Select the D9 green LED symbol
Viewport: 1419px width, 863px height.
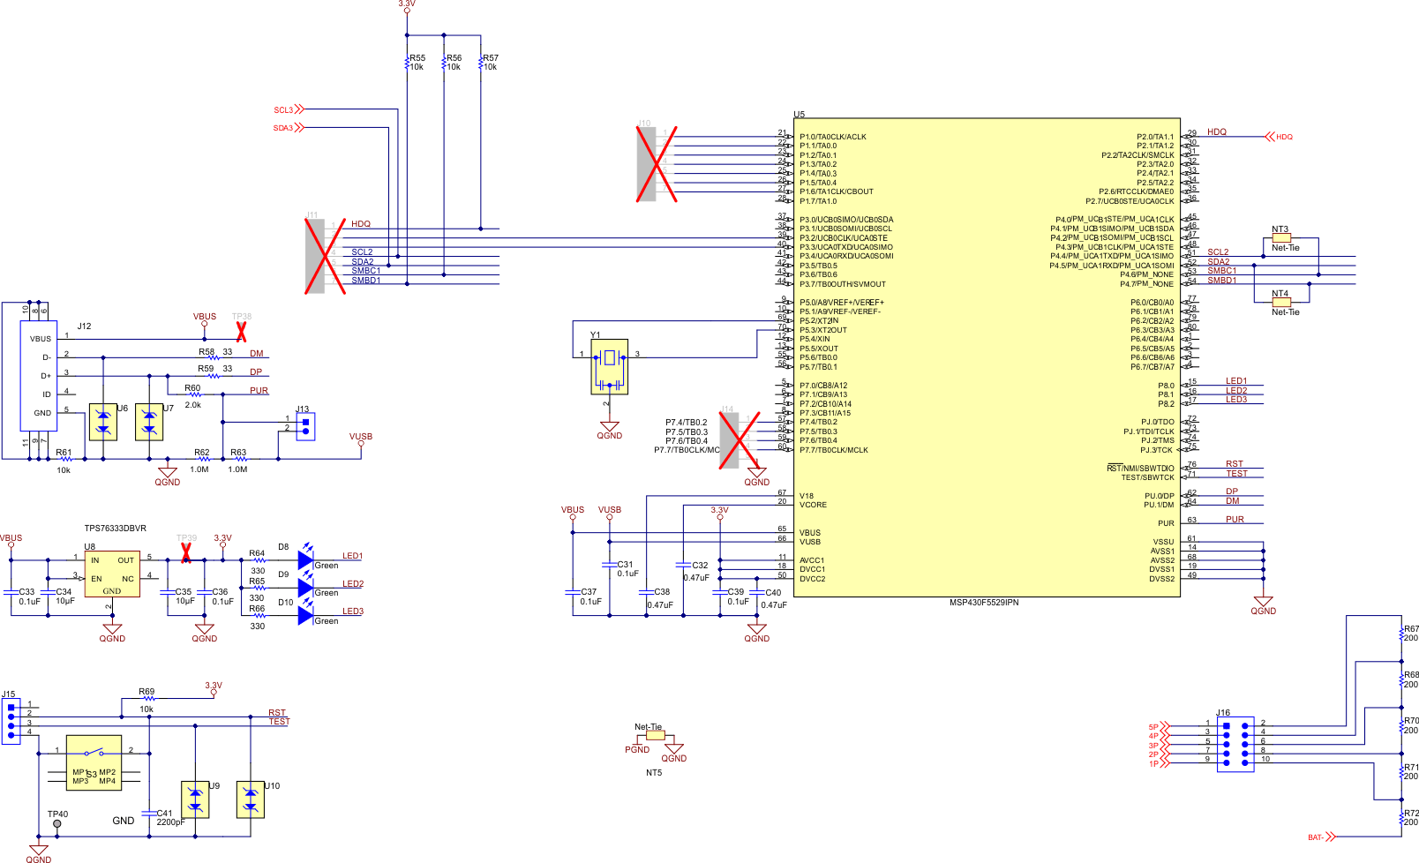click(305, 587)
